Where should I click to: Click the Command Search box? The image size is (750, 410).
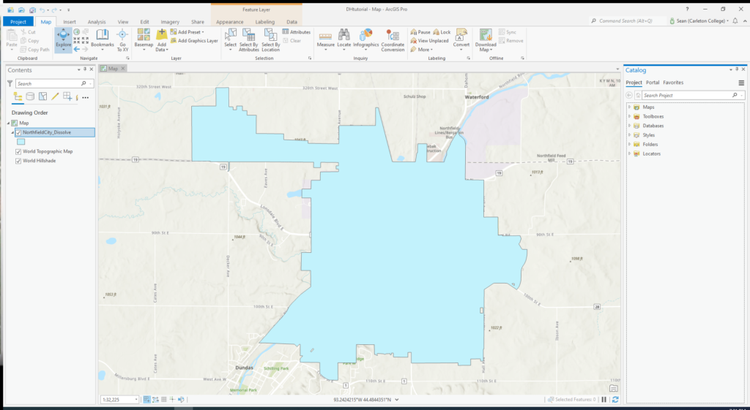628,21
